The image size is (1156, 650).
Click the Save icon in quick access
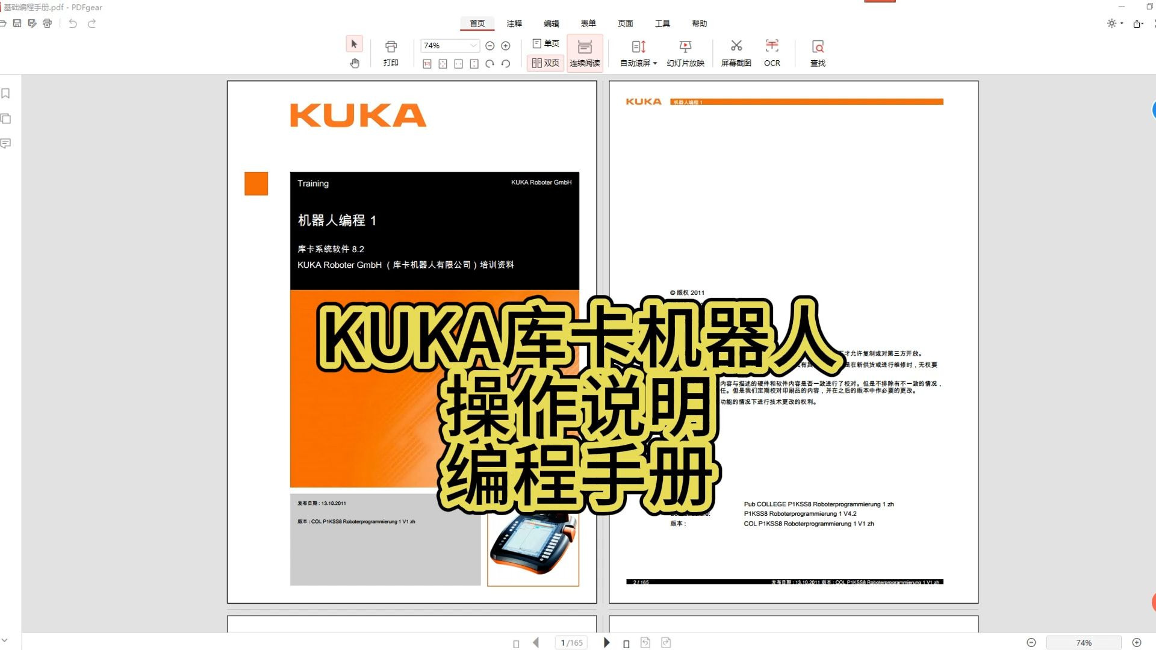[x=17, y=23]
